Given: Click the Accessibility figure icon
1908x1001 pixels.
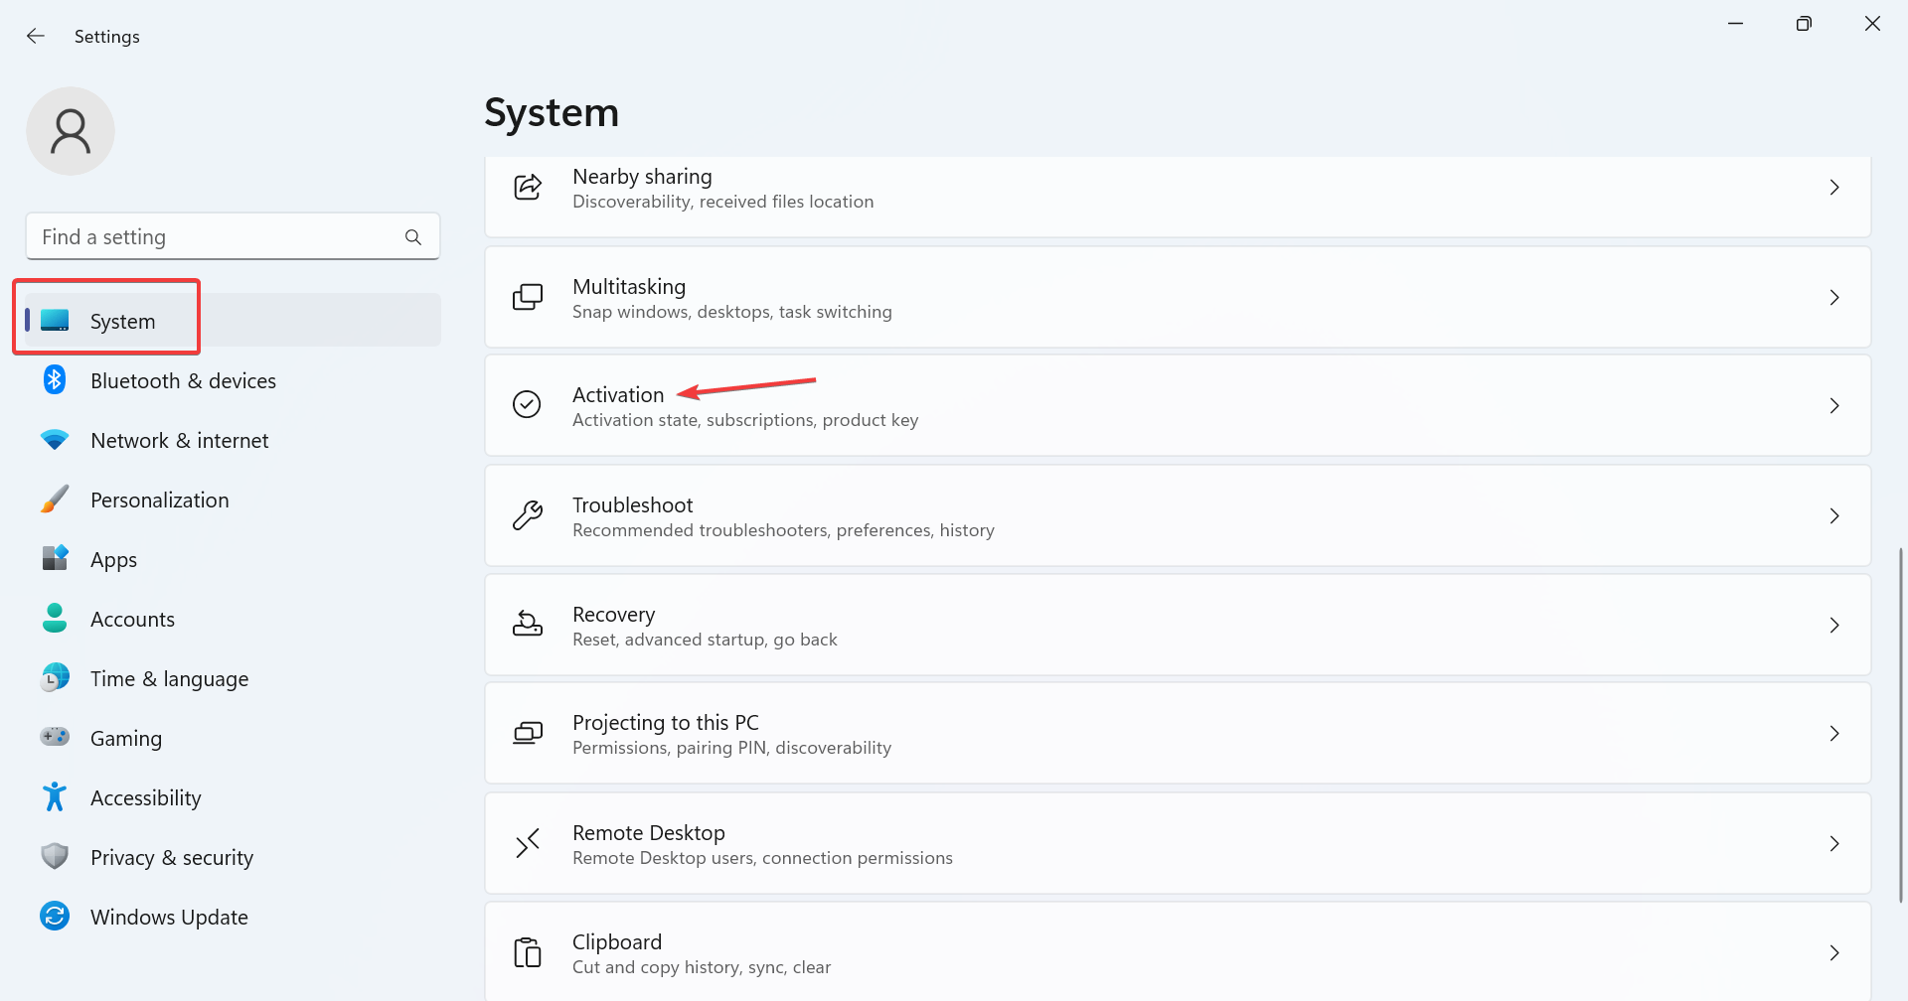Looking at the screenshot, I should [x=55, y=796].
